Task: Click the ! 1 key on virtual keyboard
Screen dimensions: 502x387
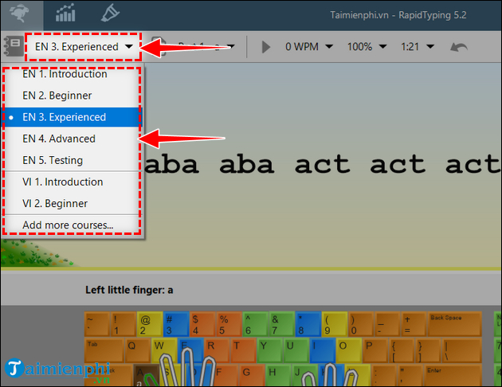Action: (123, 324)
